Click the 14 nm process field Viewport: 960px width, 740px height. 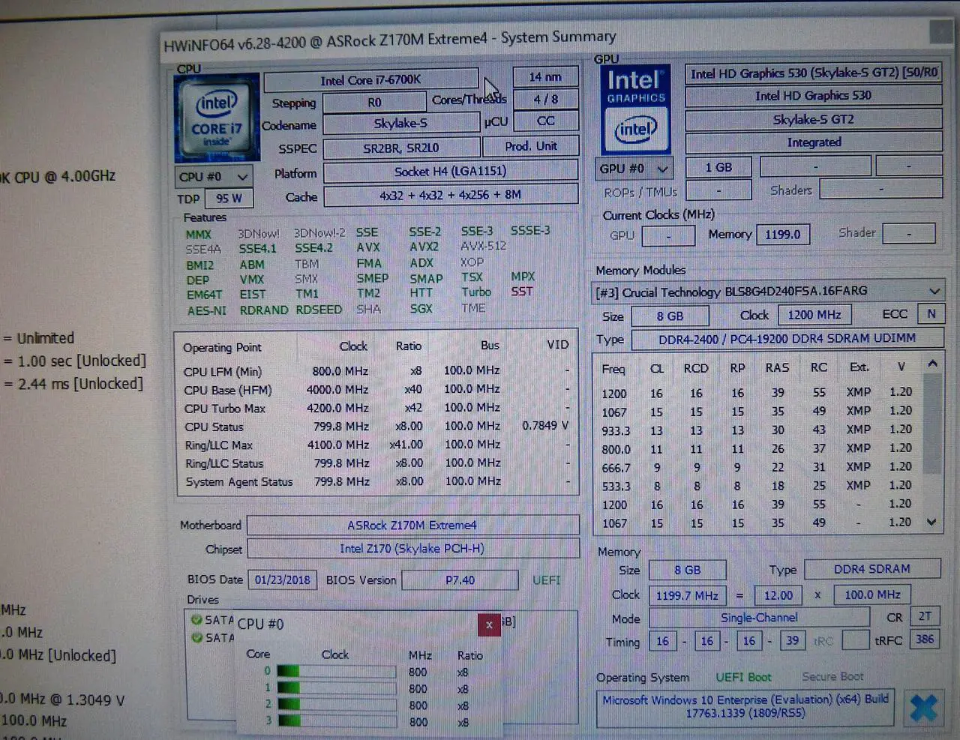click(545, 76)
